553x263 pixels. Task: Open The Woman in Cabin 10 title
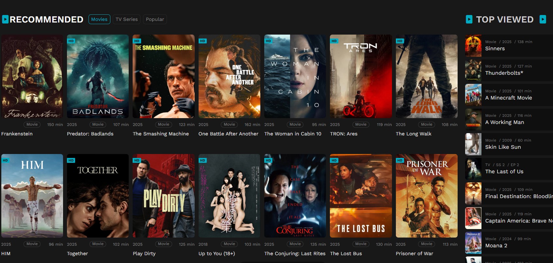pyautogui.click(x=293, y=134)
